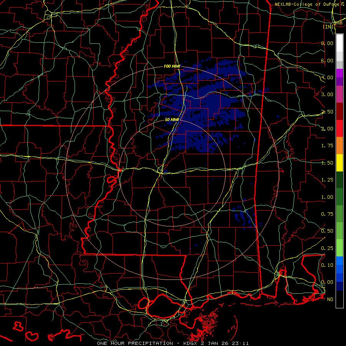This screenshot has height=346, width=346.
Task: Click the "KDGX" radar site identifier
Action: (x=191, y=343)
